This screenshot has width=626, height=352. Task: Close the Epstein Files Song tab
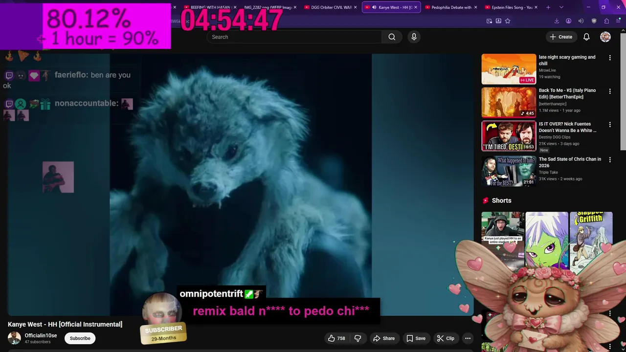pyautogui.click(x=536, y=7)
